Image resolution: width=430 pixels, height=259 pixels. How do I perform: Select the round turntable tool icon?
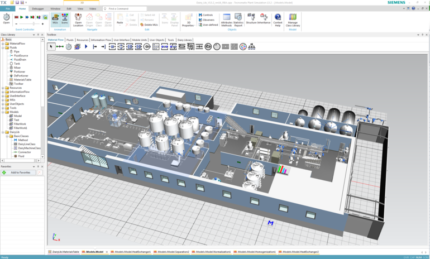click(x=217, y=46)
